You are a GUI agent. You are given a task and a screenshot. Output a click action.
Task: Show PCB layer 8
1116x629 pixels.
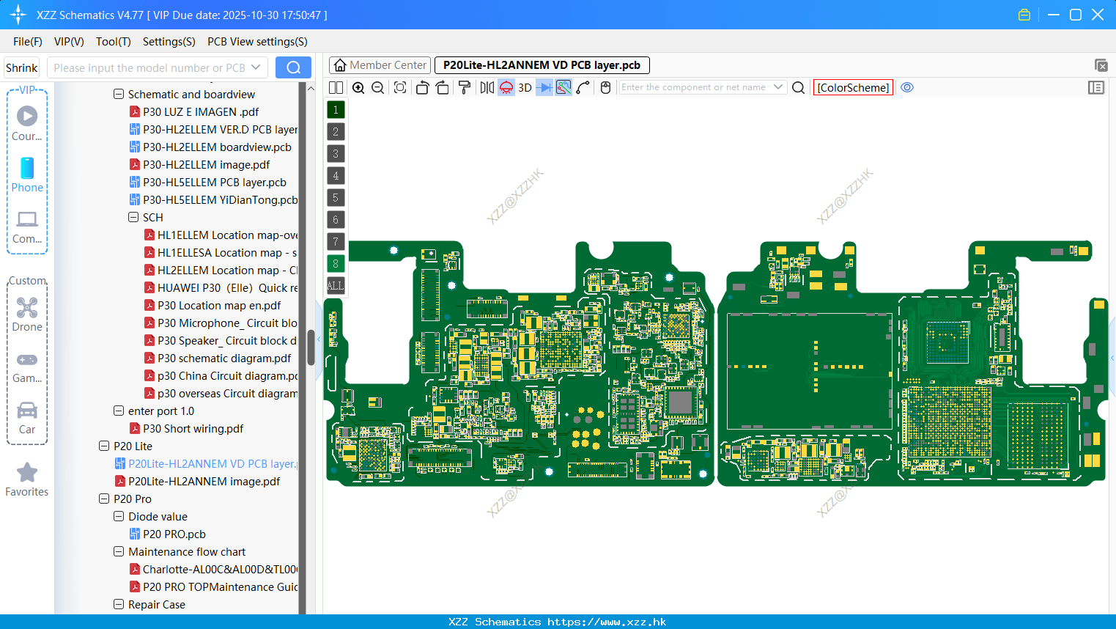point(336,264)
